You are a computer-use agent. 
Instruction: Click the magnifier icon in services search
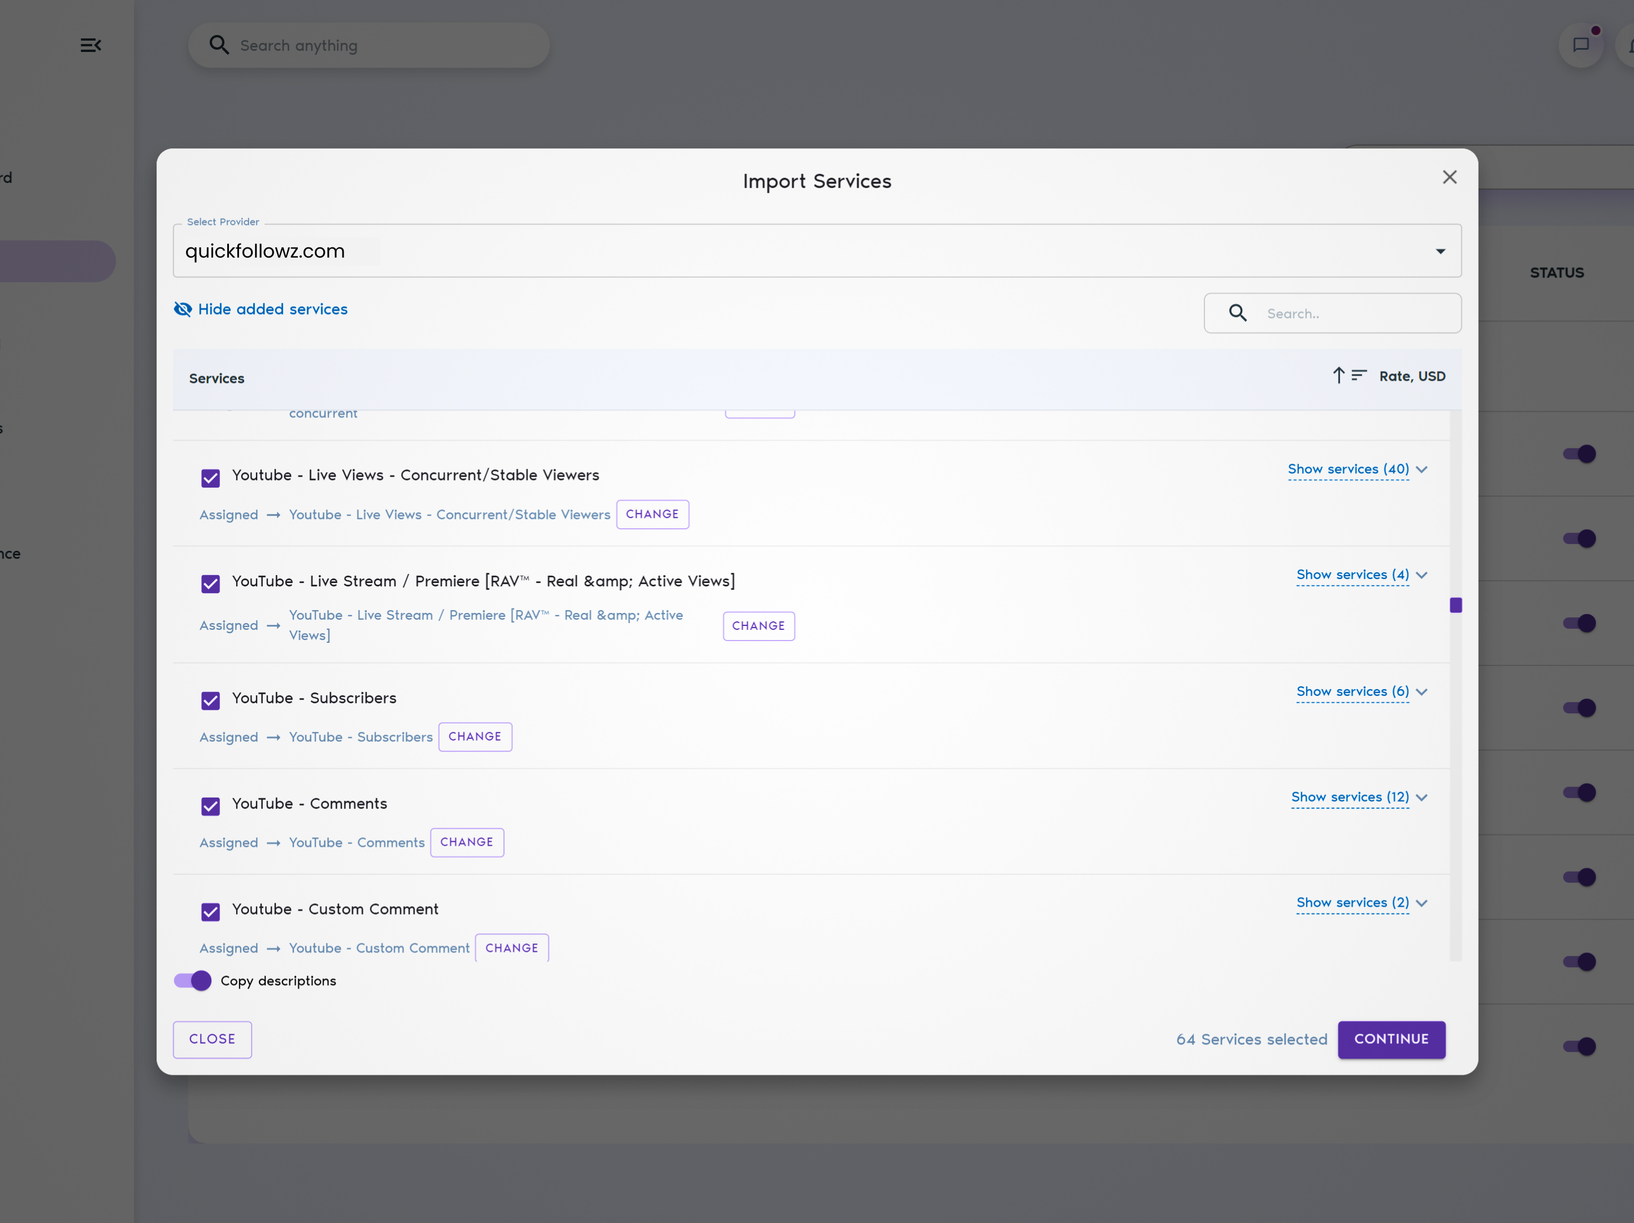(x=1237, y=313)
